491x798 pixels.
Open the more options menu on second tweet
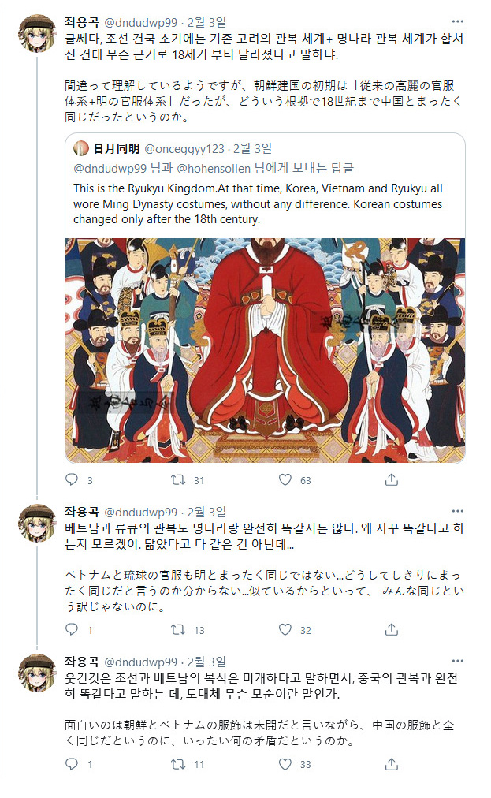[457, 511]
